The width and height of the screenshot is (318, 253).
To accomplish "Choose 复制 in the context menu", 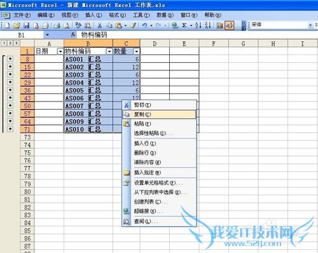I will 159,114.
